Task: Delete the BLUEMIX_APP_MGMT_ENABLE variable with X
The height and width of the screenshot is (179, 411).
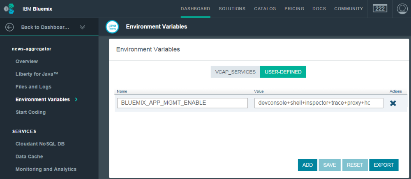Action: point(393,103)
